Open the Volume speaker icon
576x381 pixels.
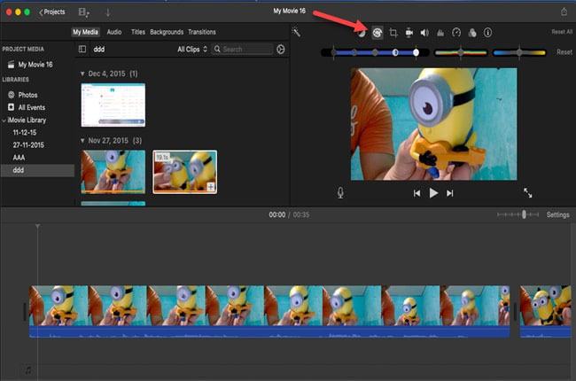(424, 33)
